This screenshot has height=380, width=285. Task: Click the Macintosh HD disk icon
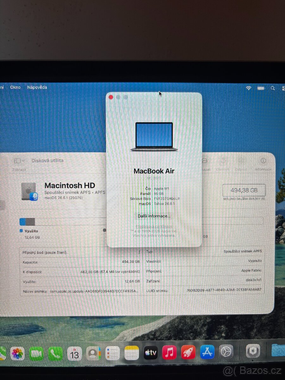click(x=30, y=192)
